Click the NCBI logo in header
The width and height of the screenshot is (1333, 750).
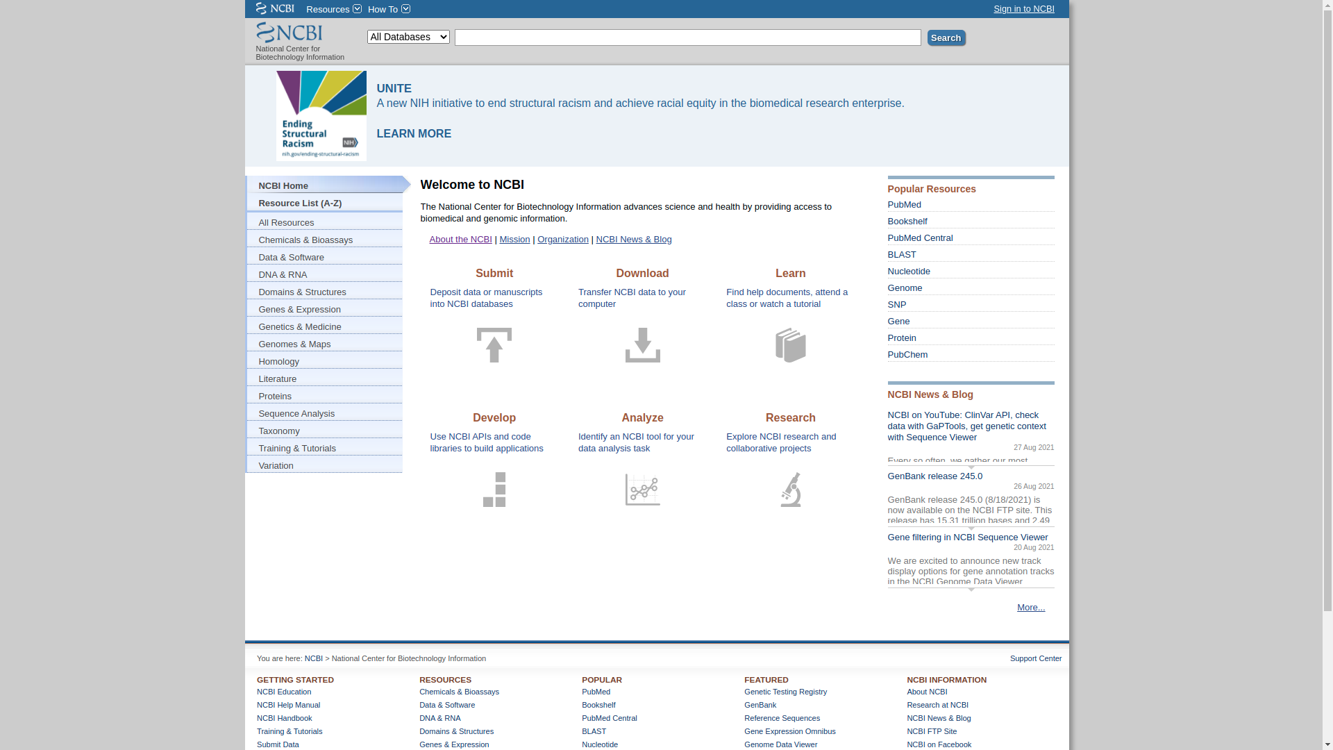[289, 33]
